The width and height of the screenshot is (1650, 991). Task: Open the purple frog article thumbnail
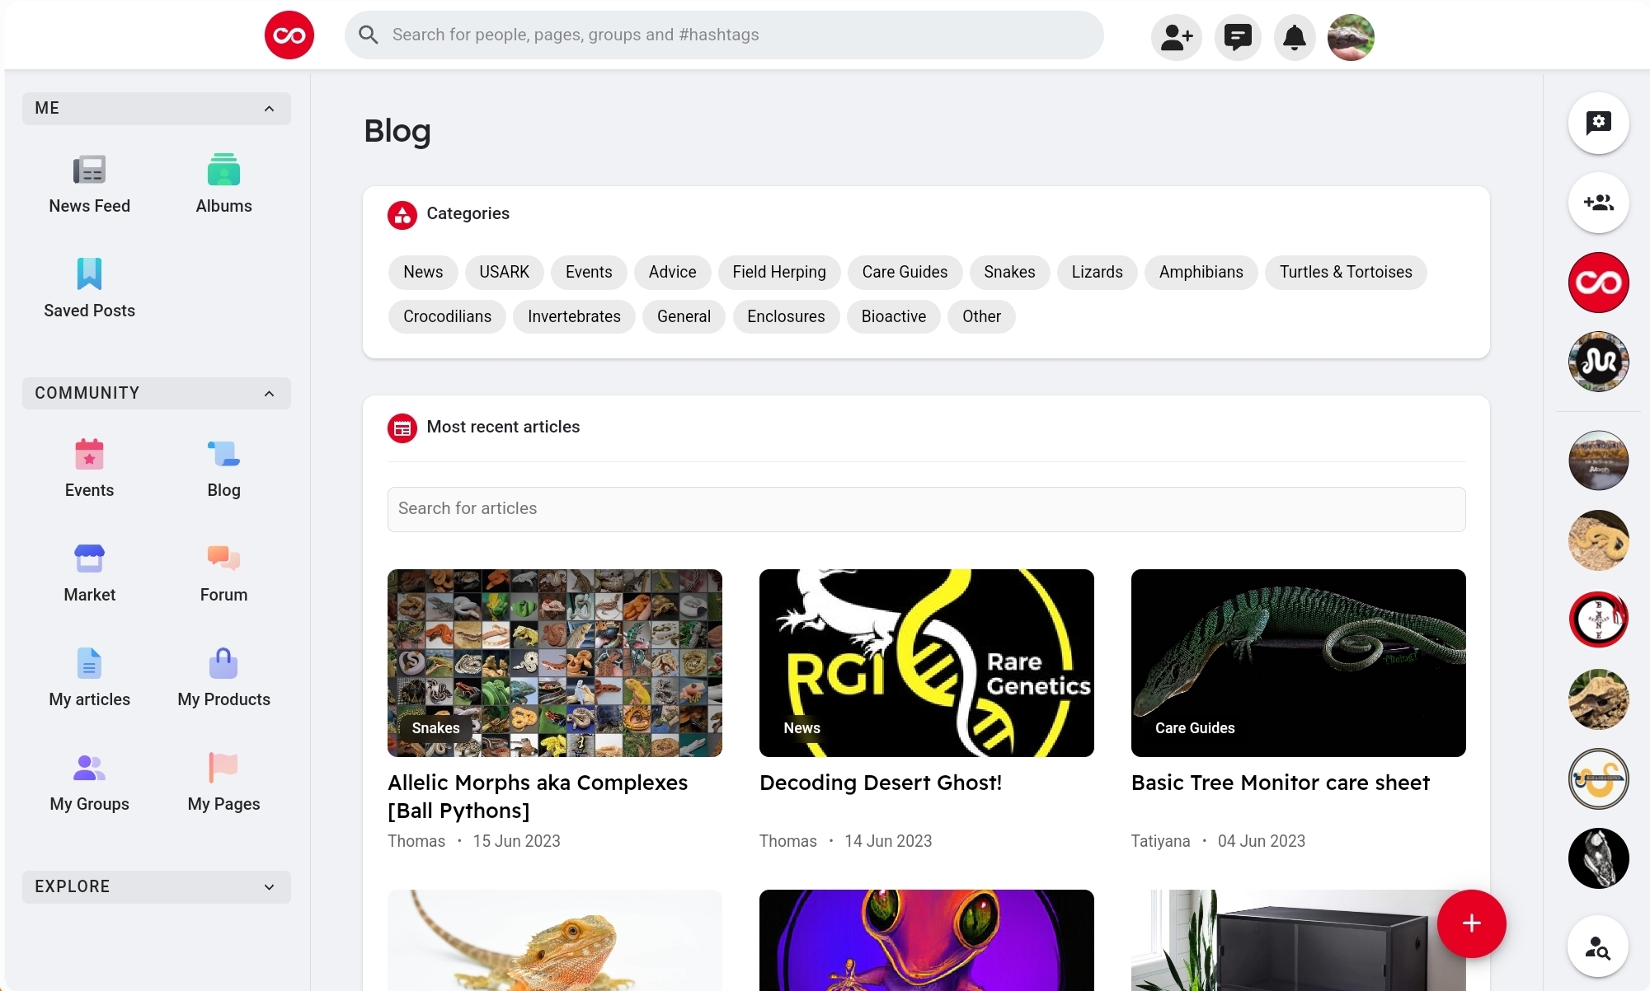[x=926, y=940]
